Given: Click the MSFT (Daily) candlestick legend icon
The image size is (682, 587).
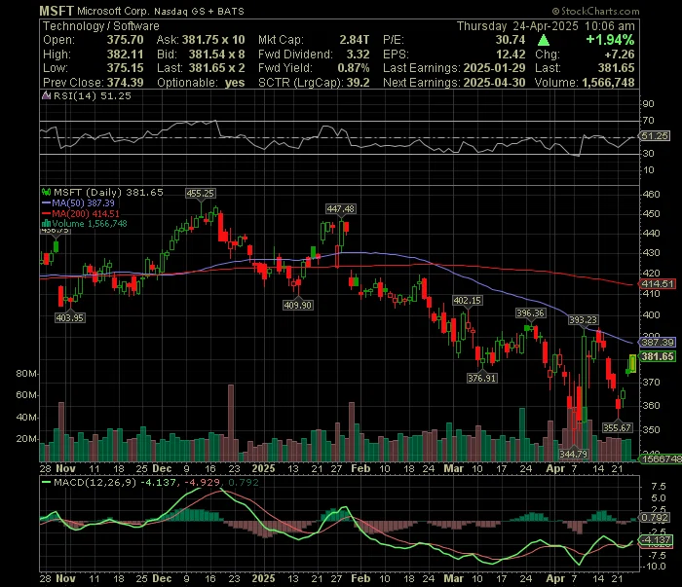Looking at the screenshot, I should tap(46, 192).
